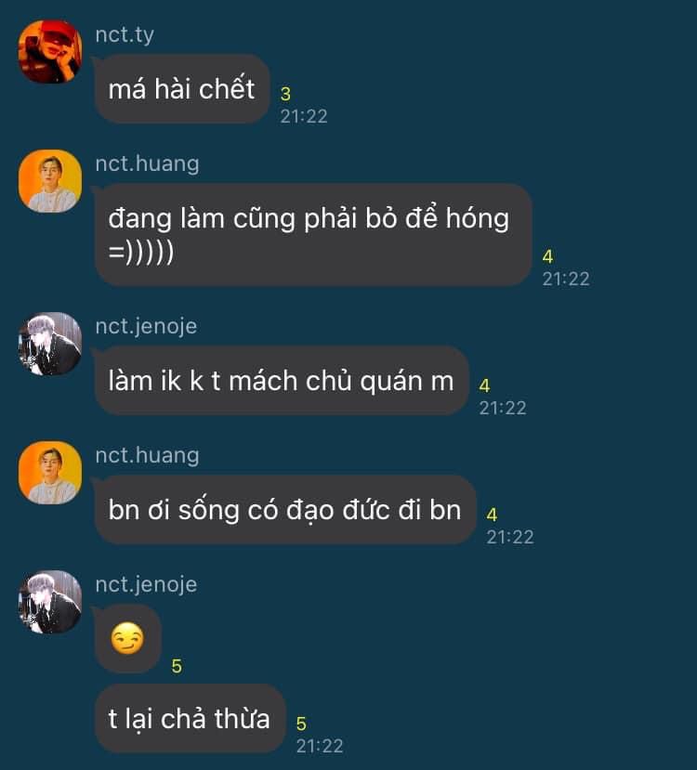Tap nct.jenoje's avatar beside "làm ik k t" message

tap(50, 344)
